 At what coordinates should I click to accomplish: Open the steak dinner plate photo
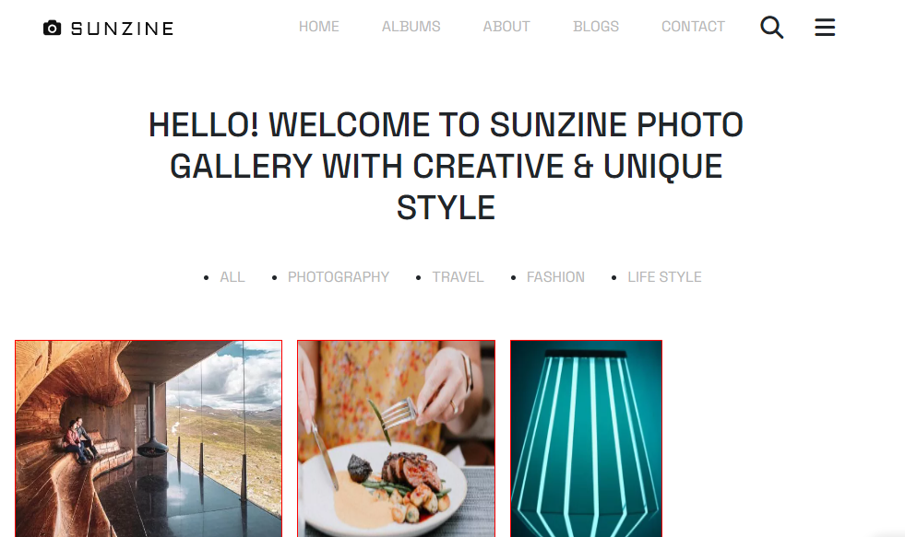click(x=396, y=438)
